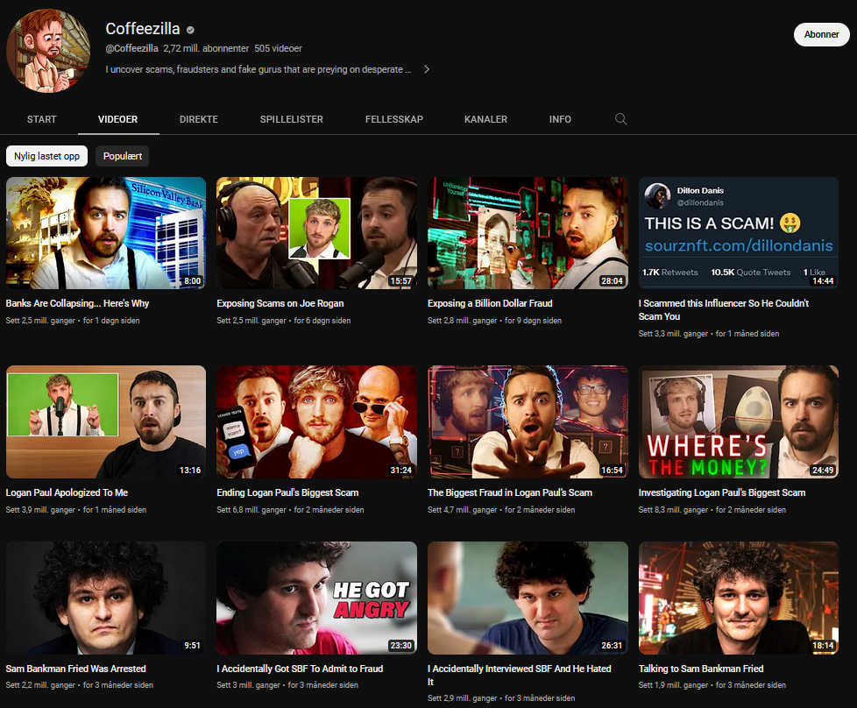Open the KANALER tab
The height and width of the screenshot is (708, 857).
click(485, 119)
